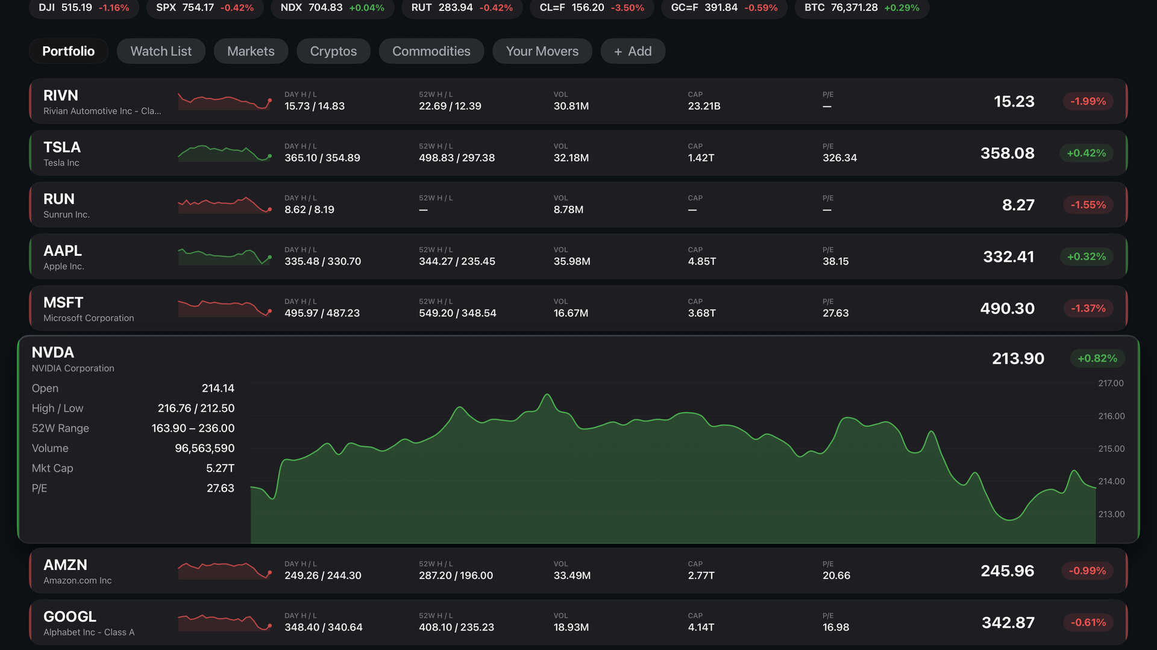
Task: Click AMZN day high/low 249.26 / 244.30
Action: tap(323, 575)
